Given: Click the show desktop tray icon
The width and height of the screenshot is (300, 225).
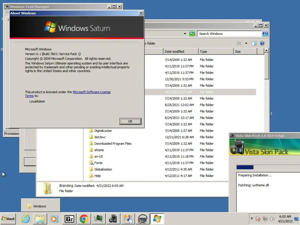Looking at the screenshot, I should pos(296,219).
